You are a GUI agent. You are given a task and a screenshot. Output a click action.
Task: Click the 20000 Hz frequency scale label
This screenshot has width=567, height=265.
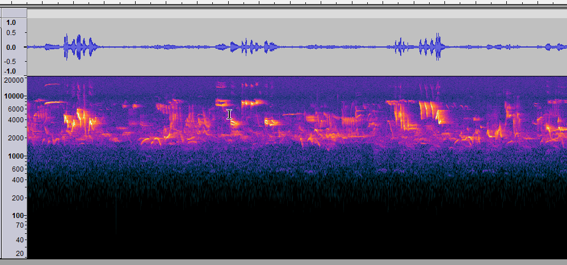12,80
